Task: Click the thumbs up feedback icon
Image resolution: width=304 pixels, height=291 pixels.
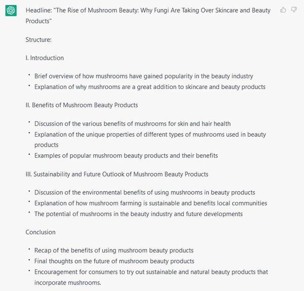Action: coord(283,10)
